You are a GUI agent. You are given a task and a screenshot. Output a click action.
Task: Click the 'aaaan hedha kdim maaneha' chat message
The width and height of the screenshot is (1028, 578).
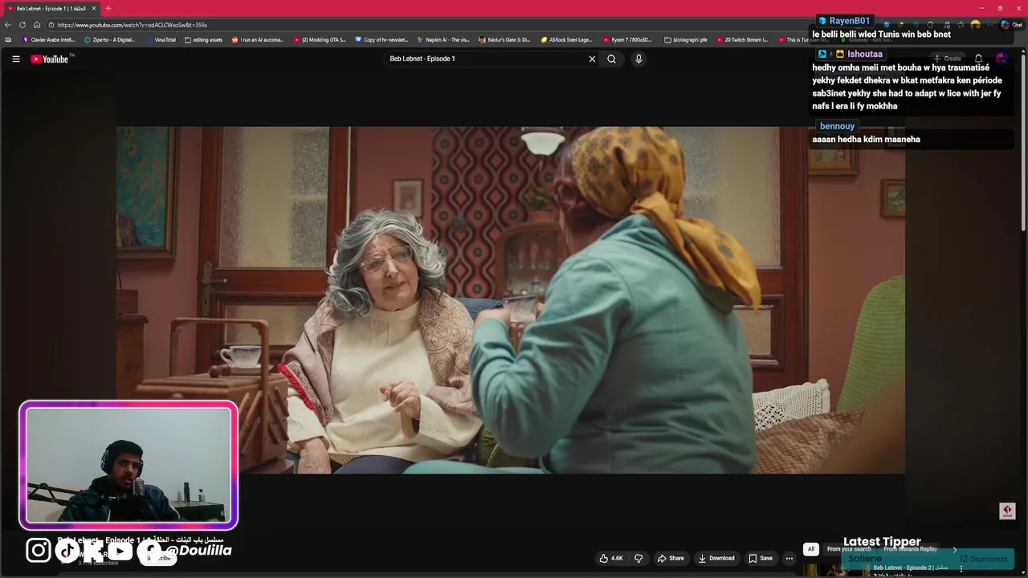(866, 139)
